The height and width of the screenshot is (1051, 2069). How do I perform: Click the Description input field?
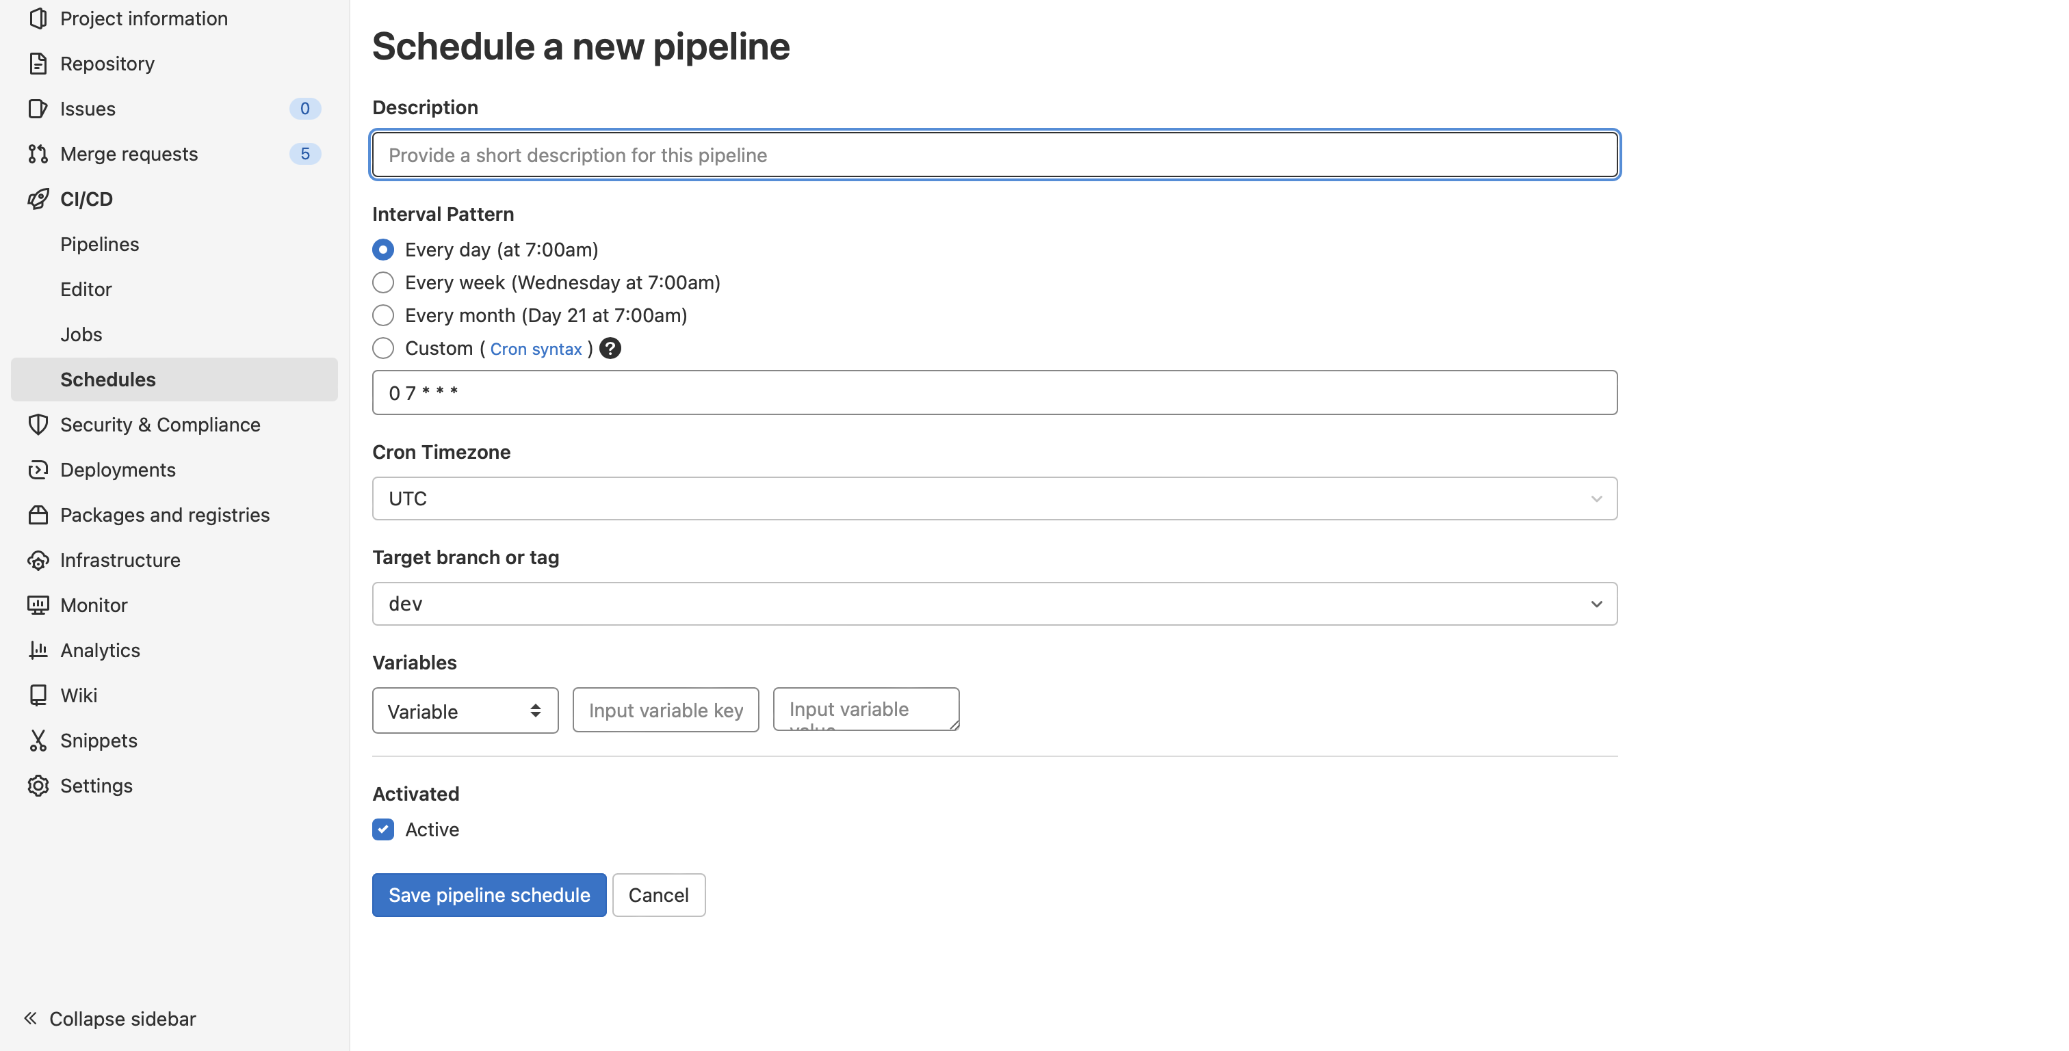995,152
